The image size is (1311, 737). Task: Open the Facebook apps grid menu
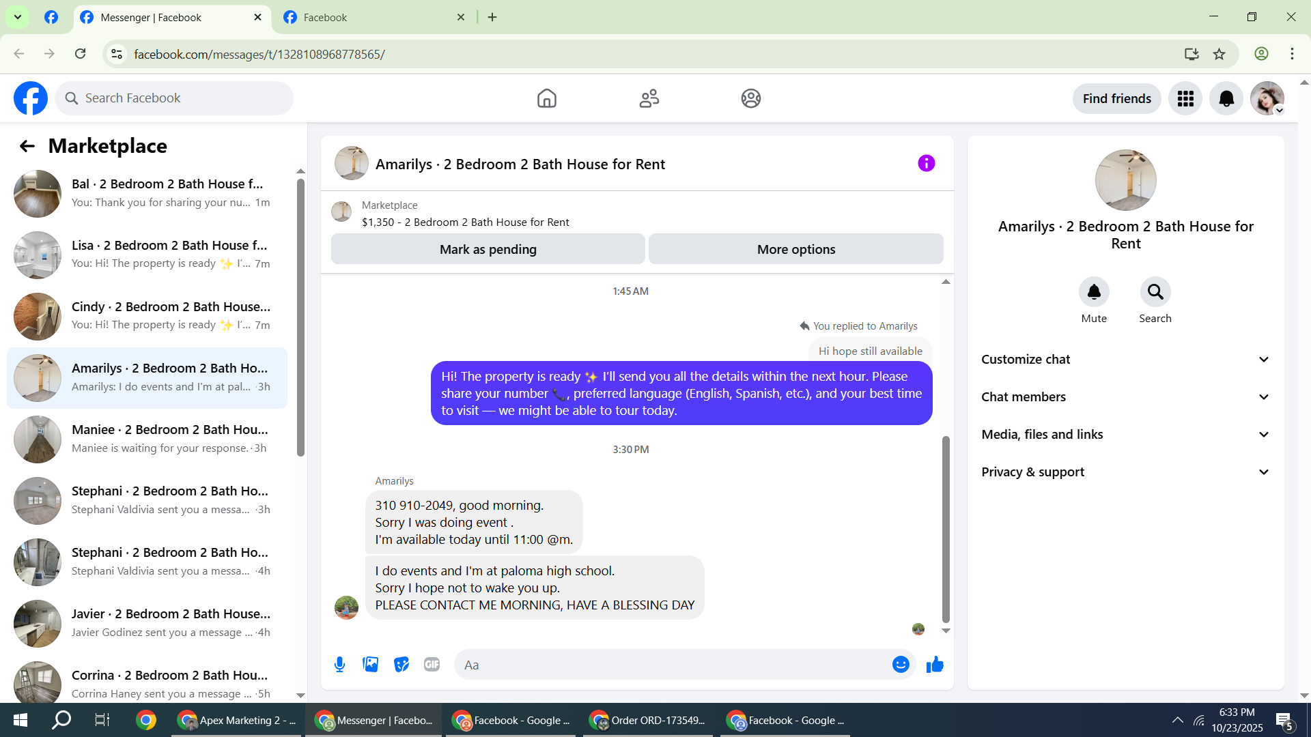coord(1185,99)
